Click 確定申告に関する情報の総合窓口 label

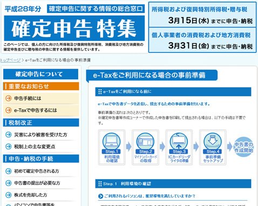96,9
